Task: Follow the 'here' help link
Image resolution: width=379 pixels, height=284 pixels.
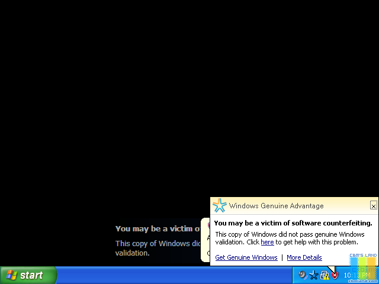Action: [x=267, y=242]
